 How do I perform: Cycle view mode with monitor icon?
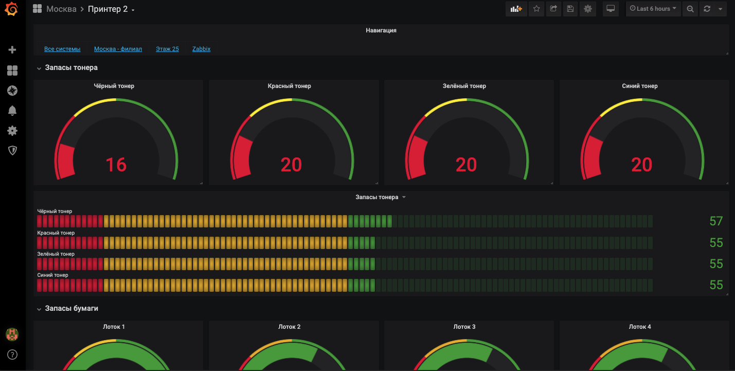[611, 9]
